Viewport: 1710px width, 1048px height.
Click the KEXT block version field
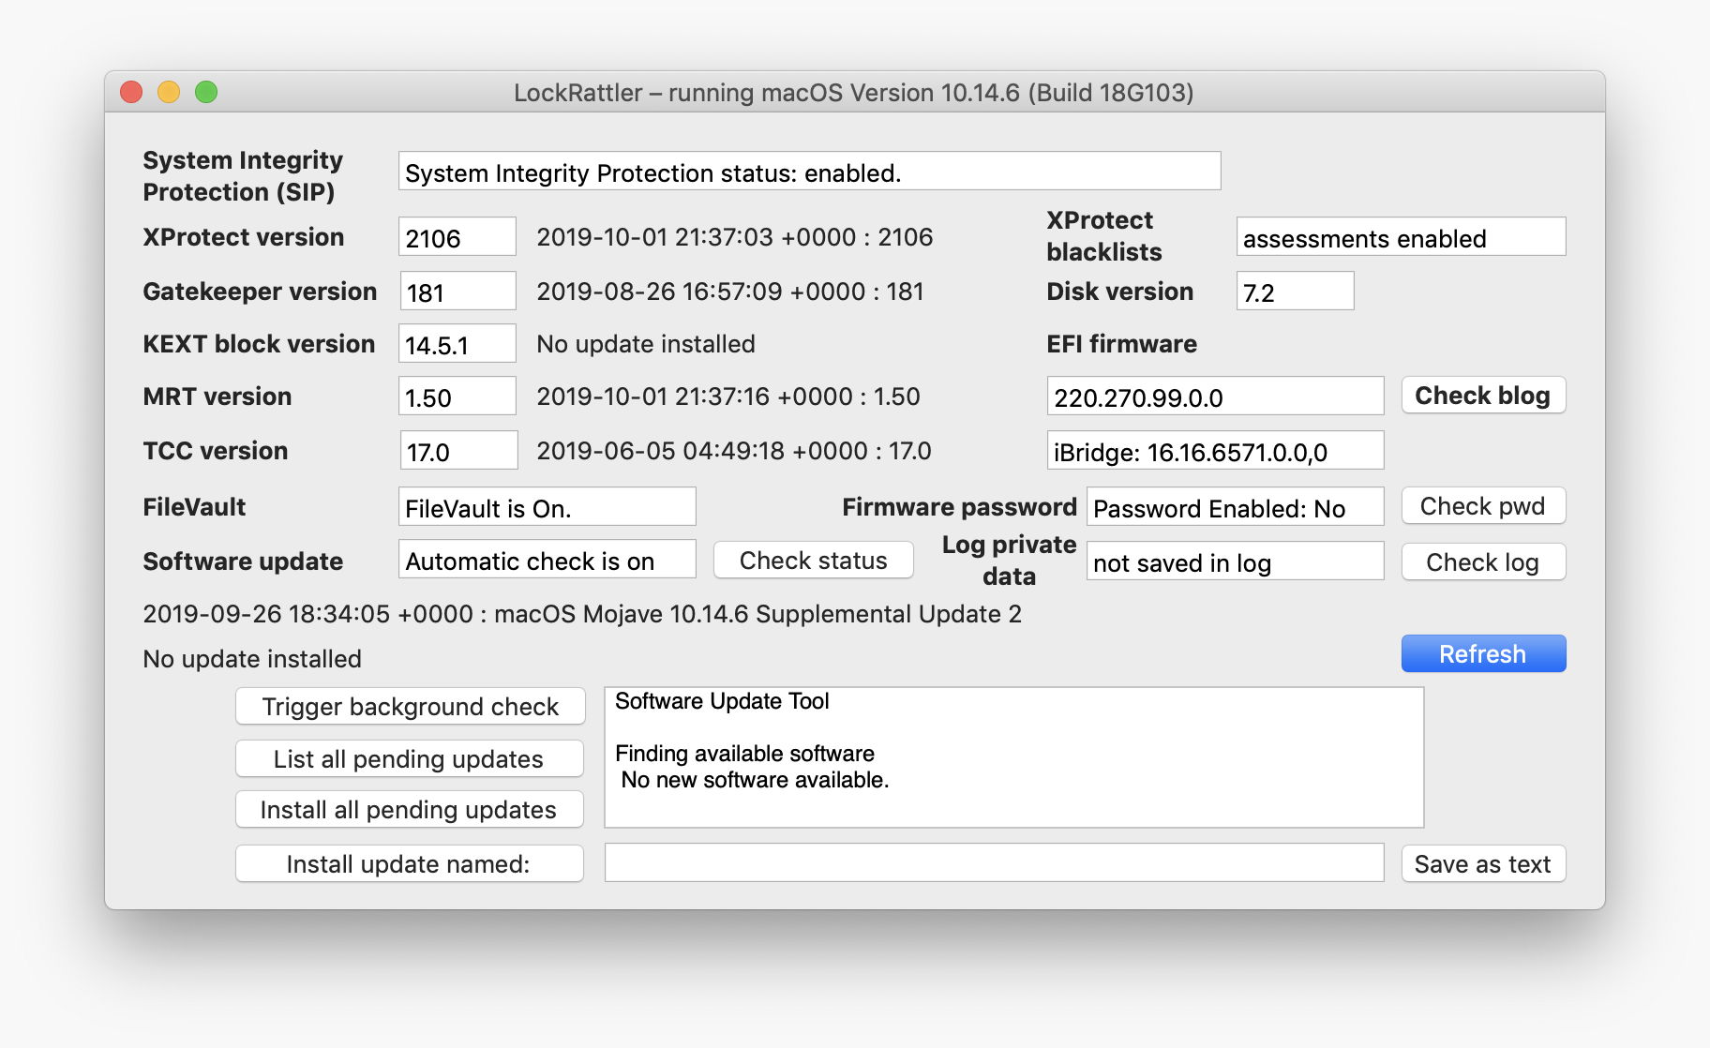point(457,344)
